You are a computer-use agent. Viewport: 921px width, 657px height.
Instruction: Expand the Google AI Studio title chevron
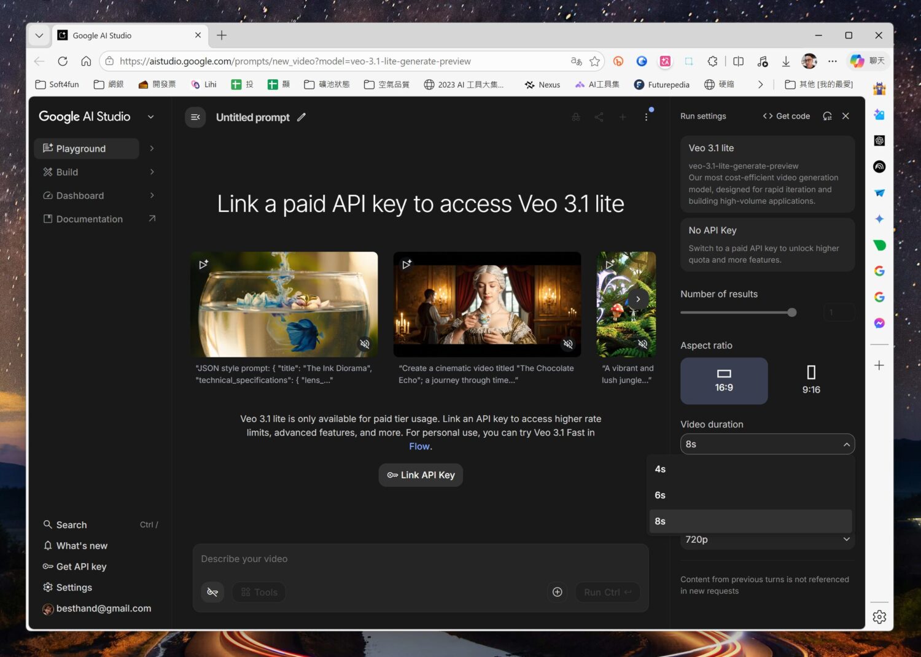point(150,117)
